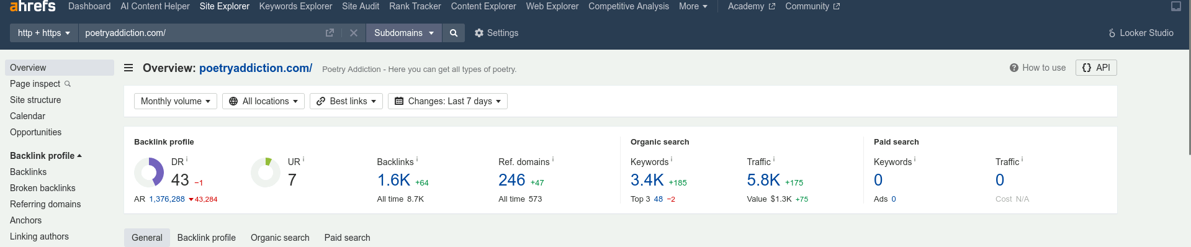Screen dimensions: 1191x247
Task: Click the 3.4K organic keywords value
Action: click(647, 180)
